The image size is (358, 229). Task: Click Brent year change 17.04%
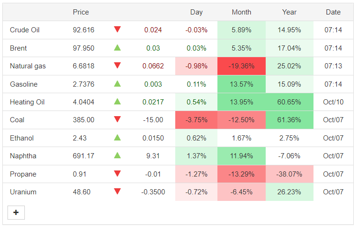click(x=289, y=48)
